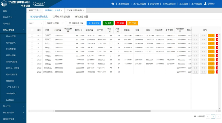Click 下发 in the 海曙区 row
The height and width of the screenshot is (123, 222).
(x=211, y=35)
